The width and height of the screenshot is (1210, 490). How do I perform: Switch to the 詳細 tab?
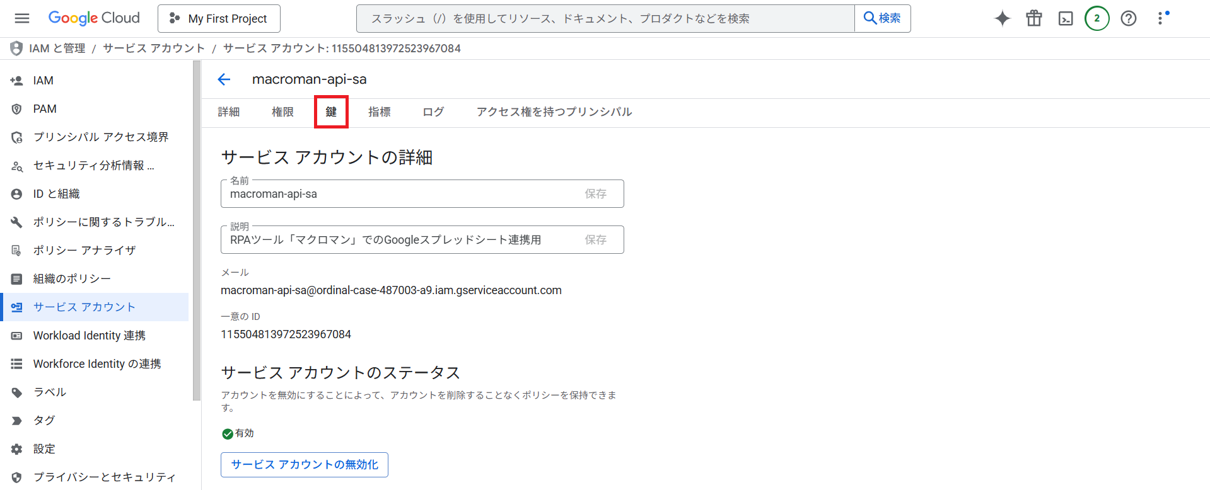(229, 112)
